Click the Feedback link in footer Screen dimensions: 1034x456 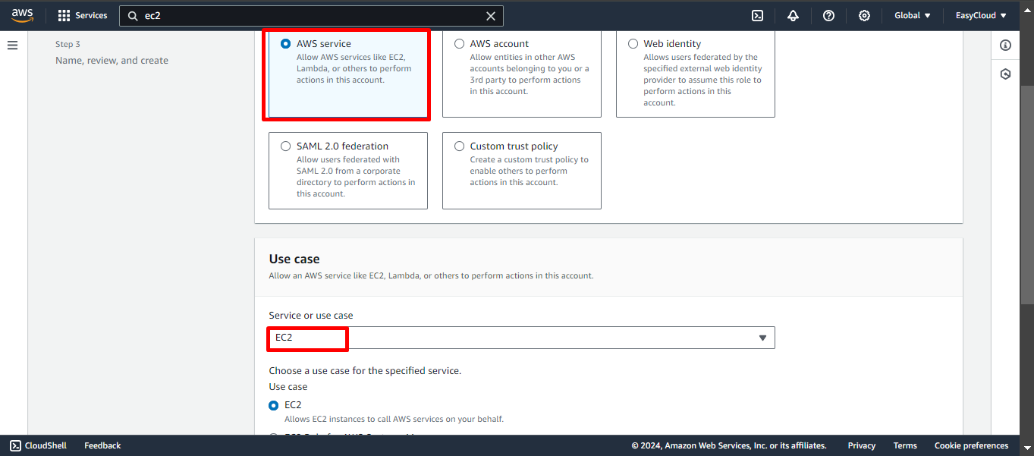pyautogui.click(x=102, y=445)
